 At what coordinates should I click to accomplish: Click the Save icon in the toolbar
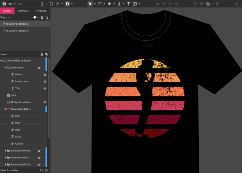click(4, 4)
